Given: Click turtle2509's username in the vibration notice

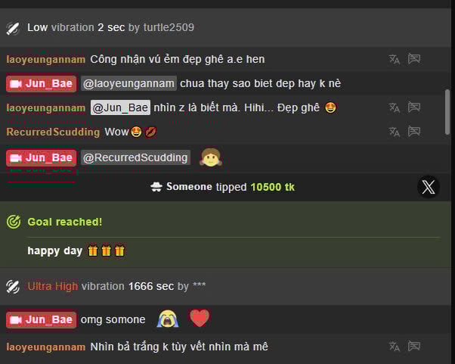Looking at the screenshot, I should (x=169, y=27).
